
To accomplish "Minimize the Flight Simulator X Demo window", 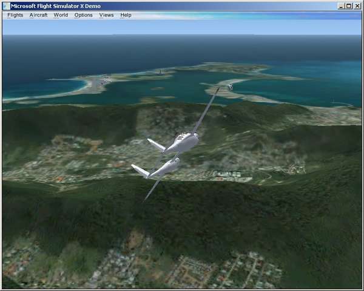I will tap(341, 6).
